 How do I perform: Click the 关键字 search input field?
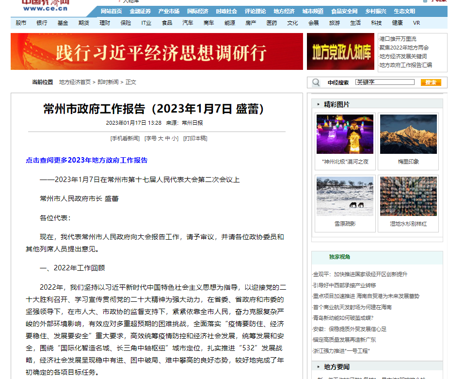click(385, 82)
